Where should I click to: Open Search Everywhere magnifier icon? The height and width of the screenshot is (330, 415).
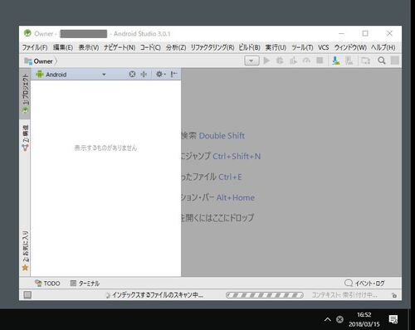click(382, 61)
